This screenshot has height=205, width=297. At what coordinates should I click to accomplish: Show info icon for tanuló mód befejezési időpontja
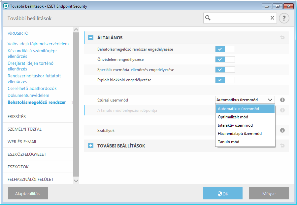click(282, 110)
